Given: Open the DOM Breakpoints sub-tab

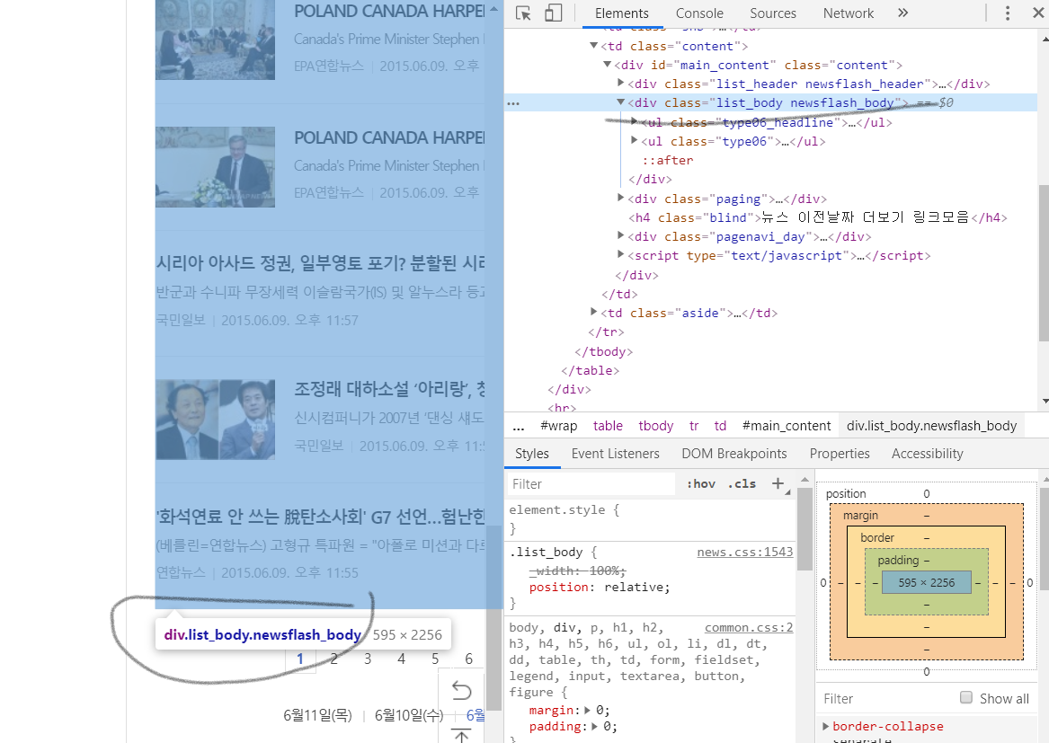Looking at the screenshot, I should (733, 454).
